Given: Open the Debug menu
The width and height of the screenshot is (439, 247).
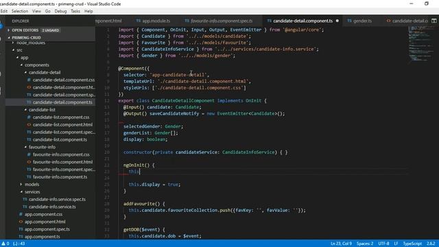Looking at the screenshot, I should (x=60, y=11).
